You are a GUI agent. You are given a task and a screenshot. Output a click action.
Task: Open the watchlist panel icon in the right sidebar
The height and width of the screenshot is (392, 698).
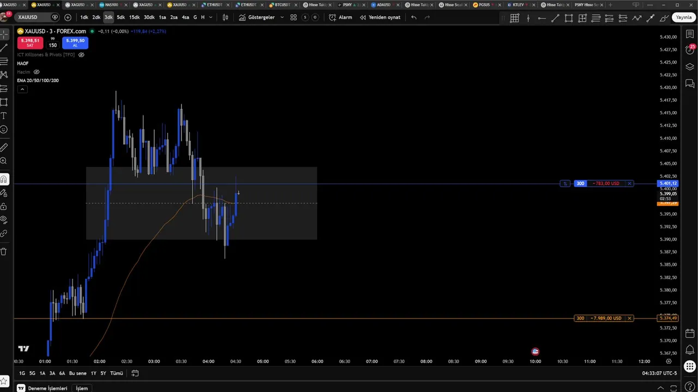click(690, 34)
